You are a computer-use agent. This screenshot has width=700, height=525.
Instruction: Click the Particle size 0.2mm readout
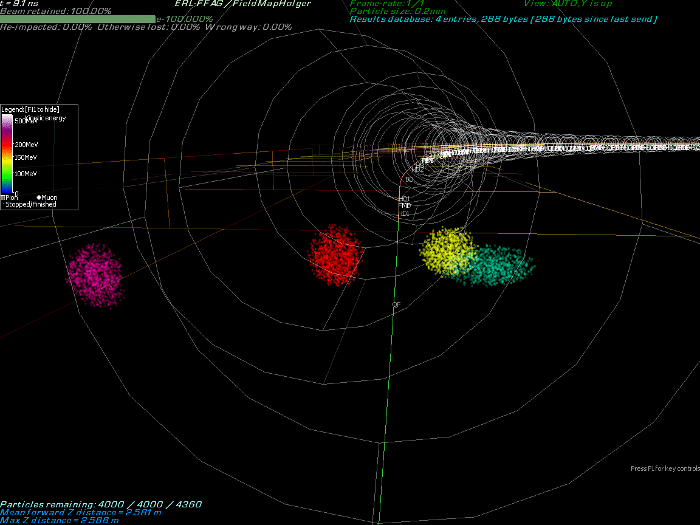[398, 12]
